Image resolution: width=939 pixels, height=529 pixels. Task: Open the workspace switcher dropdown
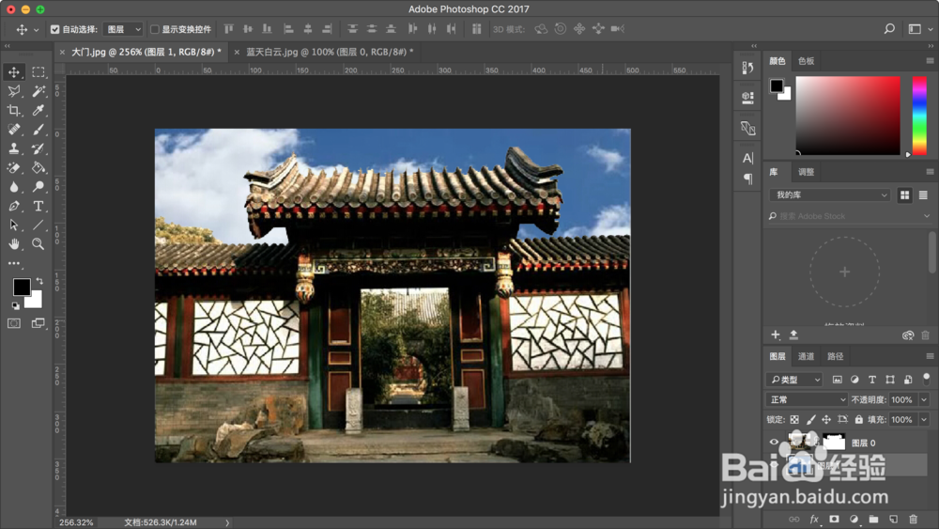click(x=918, y=29)
